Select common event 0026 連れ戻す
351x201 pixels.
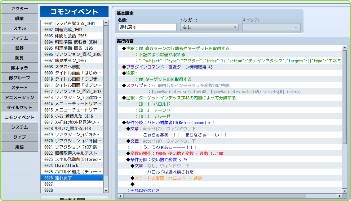(72, 178)
